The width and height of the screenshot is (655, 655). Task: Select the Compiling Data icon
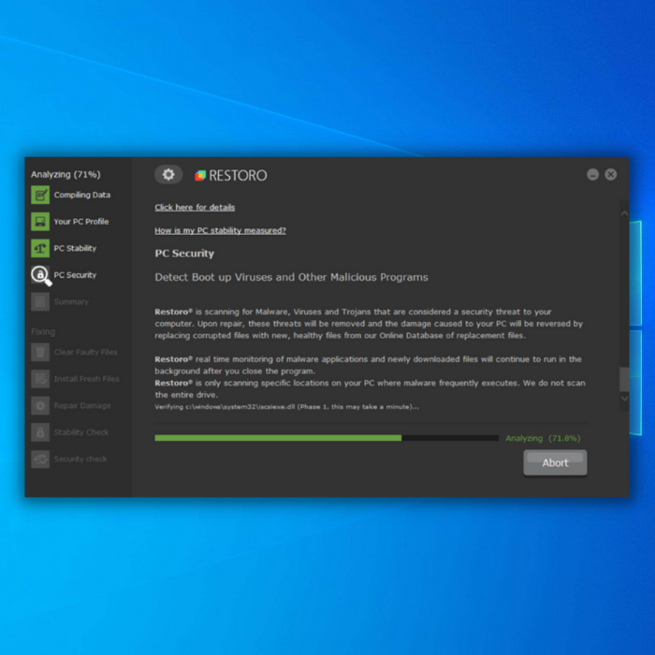(x=40, y=195)
